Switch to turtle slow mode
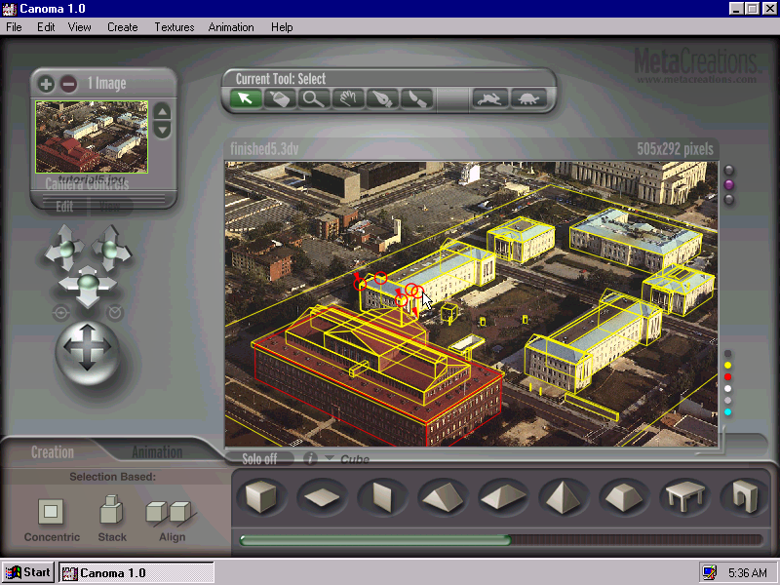The width and height of the screenshot is (780, 585). coord(528,98)
